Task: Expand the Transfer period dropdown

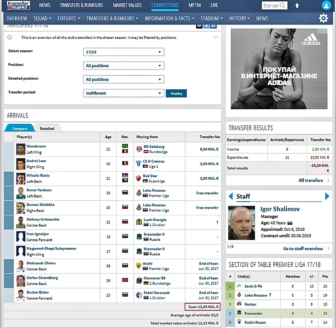Action: pyautogui.click(x=123, y=93)
